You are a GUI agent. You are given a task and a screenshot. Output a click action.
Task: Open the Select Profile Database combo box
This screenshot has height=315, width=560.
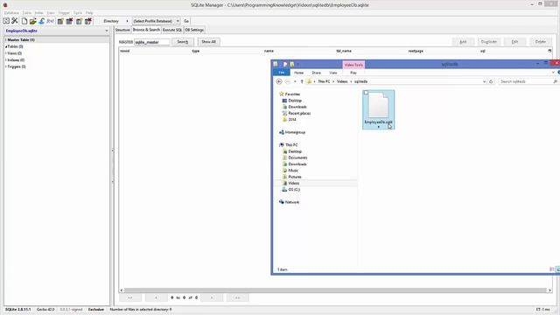click(156, 21)
